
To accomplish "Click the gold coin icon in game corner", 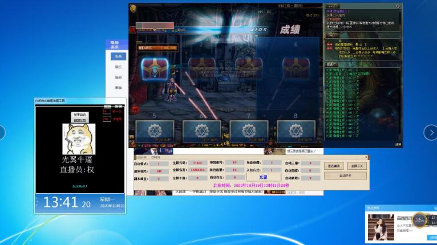I will [133, 9].
